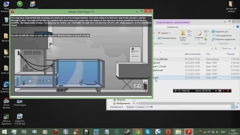Viewport: 240px width, 135px height.
Task: Select the file dated 10.12.2013 22:03
Action: [196, 70]
